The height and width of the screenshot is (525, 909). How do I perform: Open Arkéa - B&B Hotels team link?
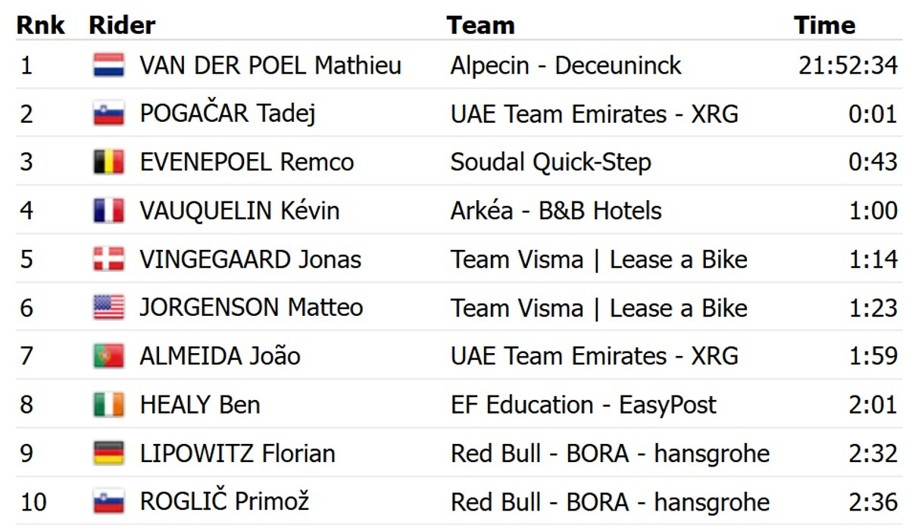pyautogui.click(x=556, y=211)
